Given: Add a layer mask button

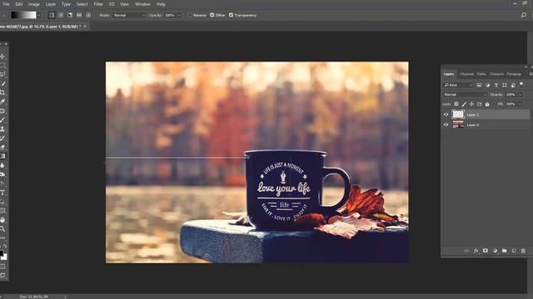Looking at the screenshot, I should tap(486, 251).
